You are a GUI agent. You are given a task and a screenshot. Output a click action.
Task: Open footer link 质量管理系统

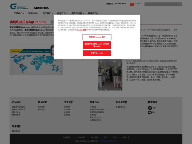coord(121,107)
